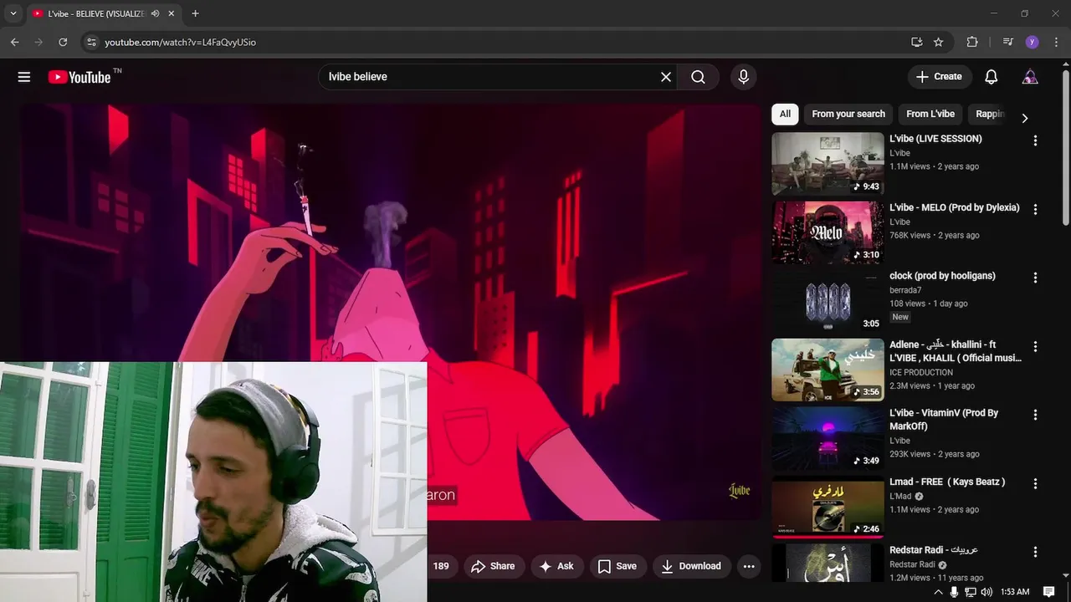Open more options for clock (prod by hooligans)

pyautogui.click(x=1035, y=278)
